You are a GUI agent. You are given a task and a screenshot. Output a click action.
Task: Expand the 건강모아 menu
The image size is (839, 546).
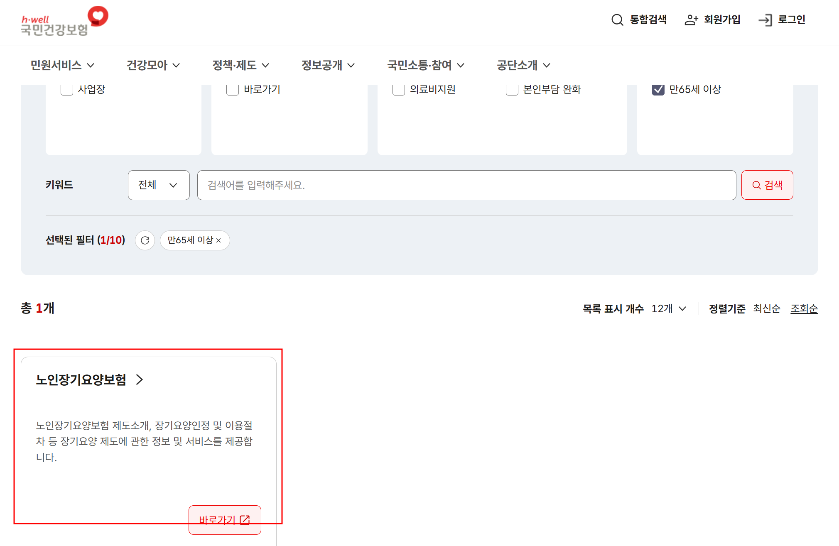point(153,65)
